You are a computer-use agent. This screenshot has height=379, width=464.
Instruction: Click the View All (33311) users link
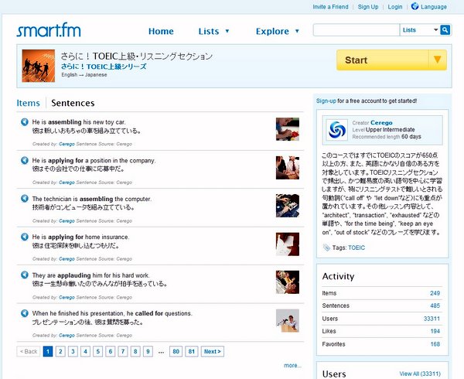pos(420,374)
